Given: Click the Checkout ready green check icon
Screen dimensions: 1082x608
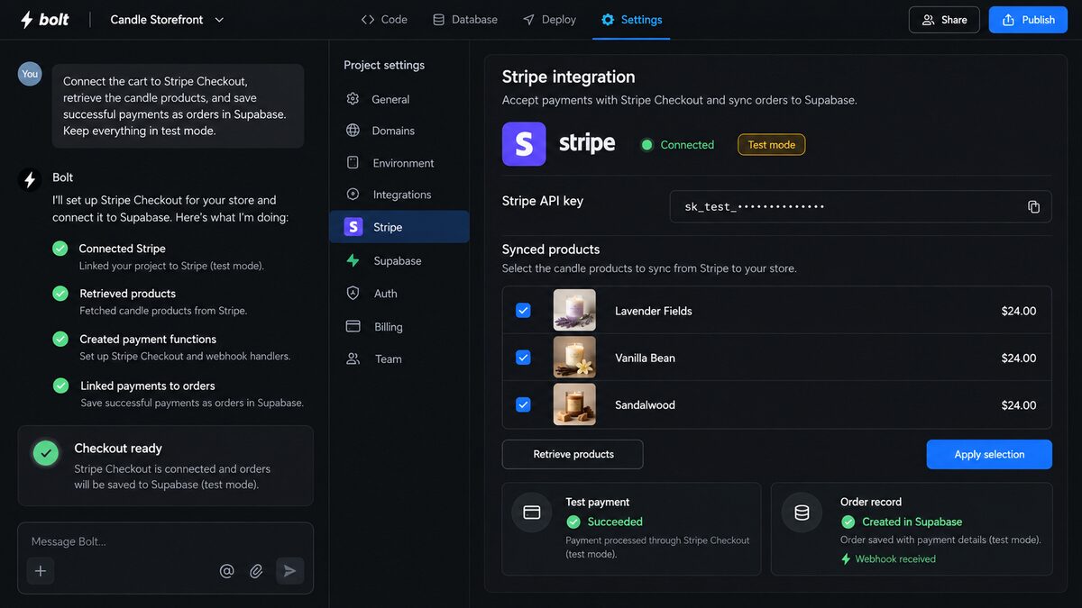Looking at the screenshot, I should point(46,453).
